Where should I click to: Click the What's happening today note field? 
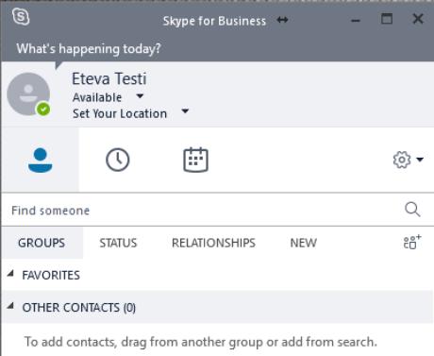point(89,49)
